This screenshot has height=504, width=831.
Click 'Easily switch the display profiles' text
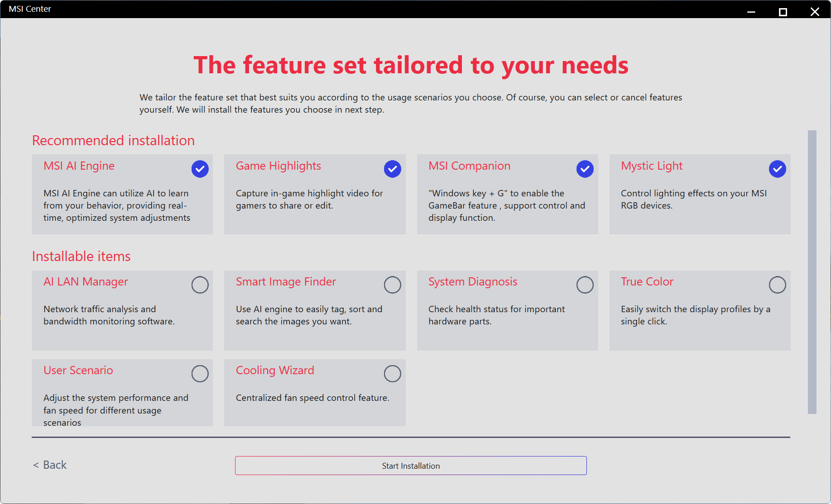(x=696, y=315)
